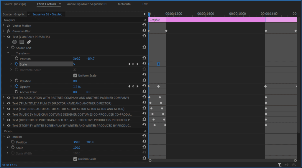Viewport: 302px width, 168px height.
Task: Collapse the Transform section
Action: pos(8,53)
